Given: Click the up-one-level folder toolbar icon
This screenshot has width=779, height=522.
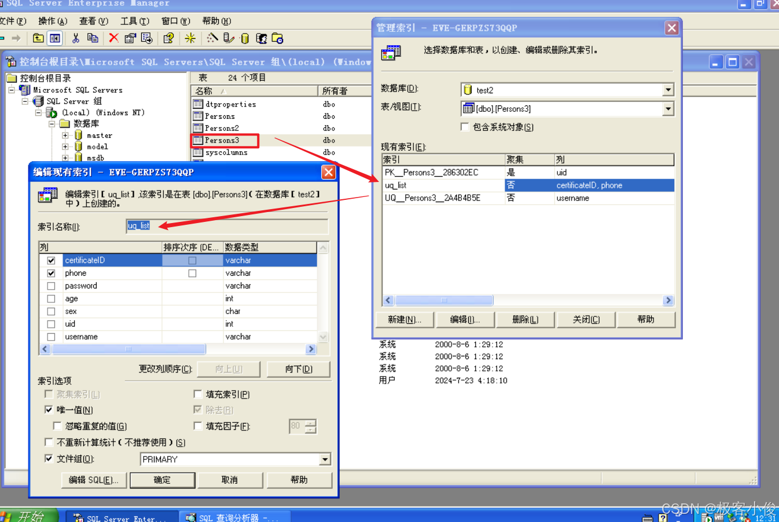Looking at the screenshot, I should pos(38,38).
